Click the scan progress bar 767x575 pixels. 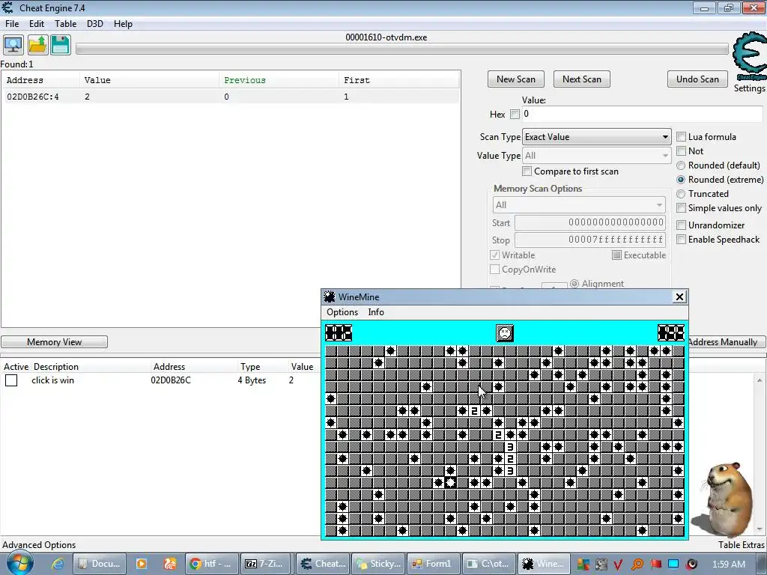[402, 49]
